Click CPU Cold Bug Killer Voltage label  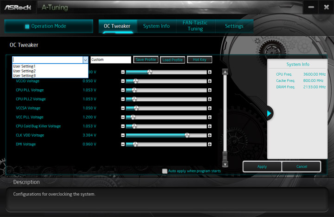point(39,126)
